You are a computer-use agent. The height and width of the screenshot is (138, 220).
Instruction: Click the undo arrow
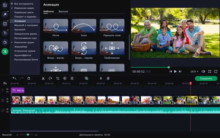(14, 78)
